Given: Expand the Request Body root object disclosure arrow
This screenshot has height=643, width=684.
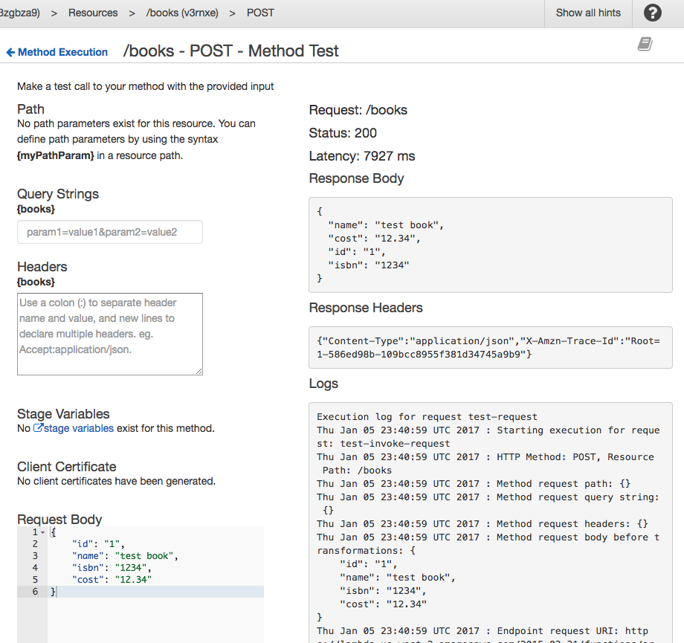Looking at the screenshot, I should click(42, 531).
